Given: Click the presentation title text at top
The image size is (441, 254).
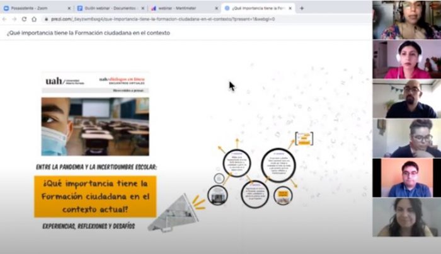Looking at the screenshot, I should click(x=88, y=33).
